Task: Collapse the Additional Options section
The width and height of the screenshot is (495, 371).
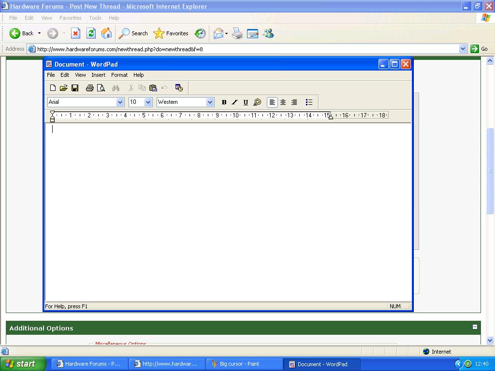Action: tap(475, 327)
